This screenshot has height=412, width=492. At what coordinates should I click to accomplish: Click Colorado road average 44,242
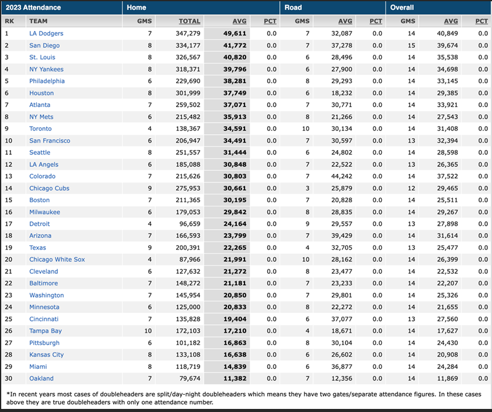(x=342, y=176)
